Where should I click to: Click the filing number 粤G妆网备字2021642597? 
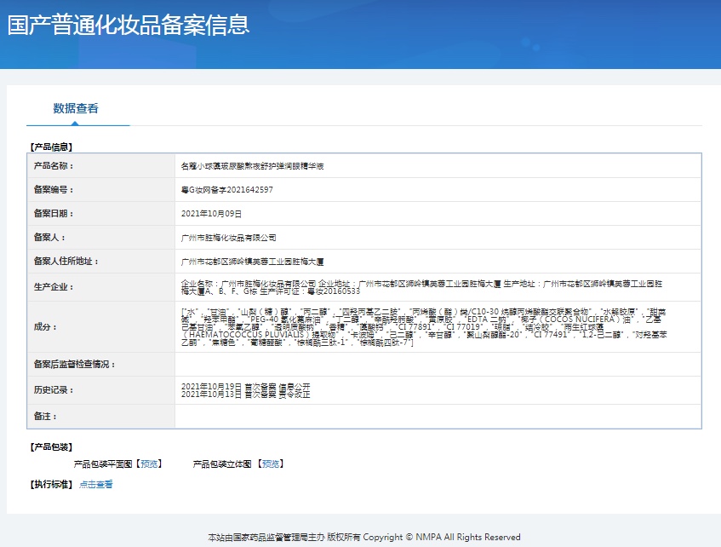(227, 190)
